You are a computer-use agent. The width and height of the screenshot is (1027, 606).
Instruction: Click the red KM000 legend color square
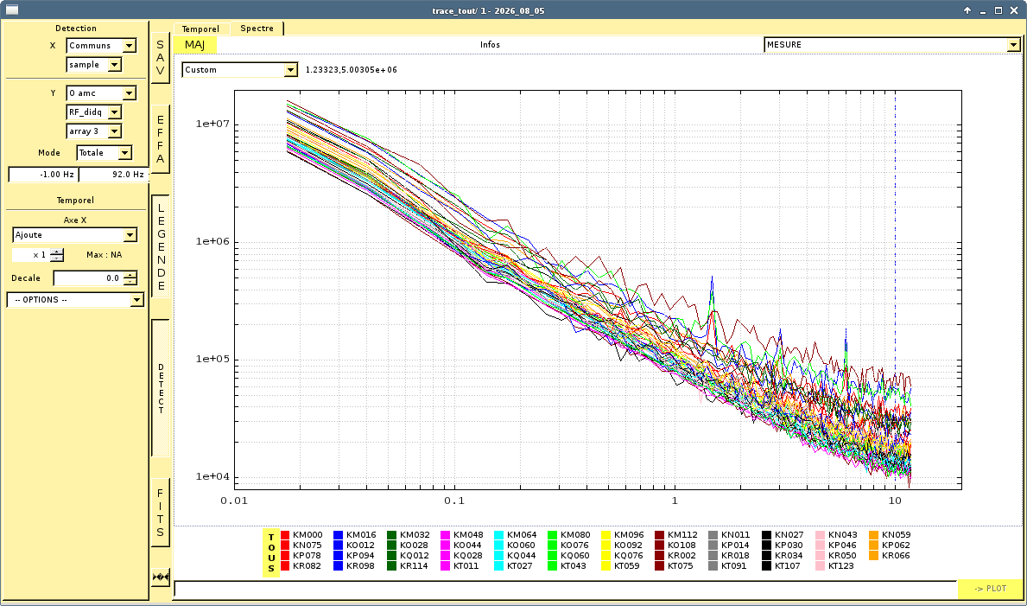285,535
